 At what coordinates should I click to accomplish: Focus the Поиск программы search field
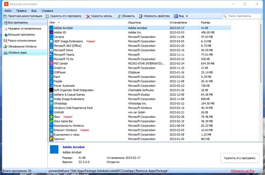tap(242, 16)
